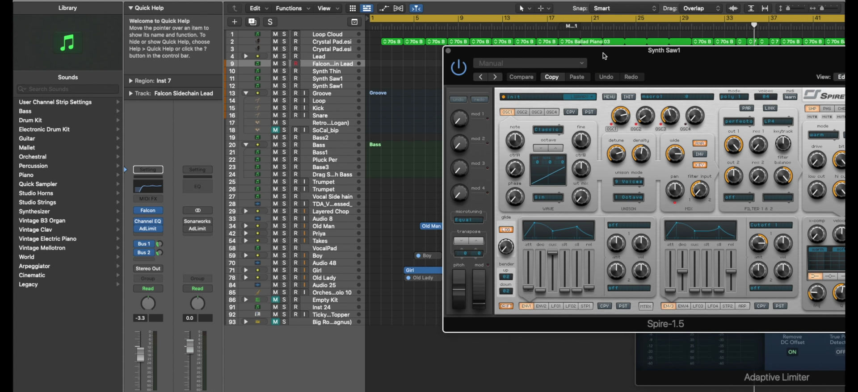The width and height of the screenshot is (858, 392).
Task: Open Spire unison 9 Voices selector
Action: point(628,182)
